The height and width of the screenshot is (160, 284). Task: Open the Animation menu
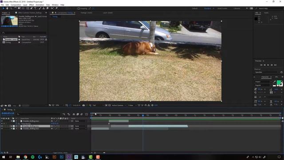(x=40, y=5)
